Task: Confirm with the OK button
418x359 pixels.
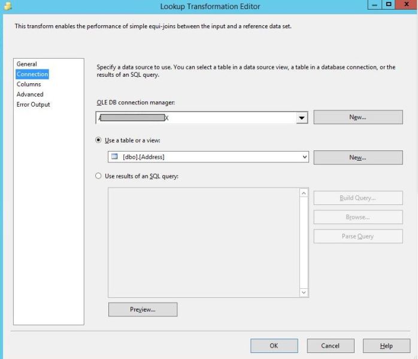Action: click(x=274, y=346)
